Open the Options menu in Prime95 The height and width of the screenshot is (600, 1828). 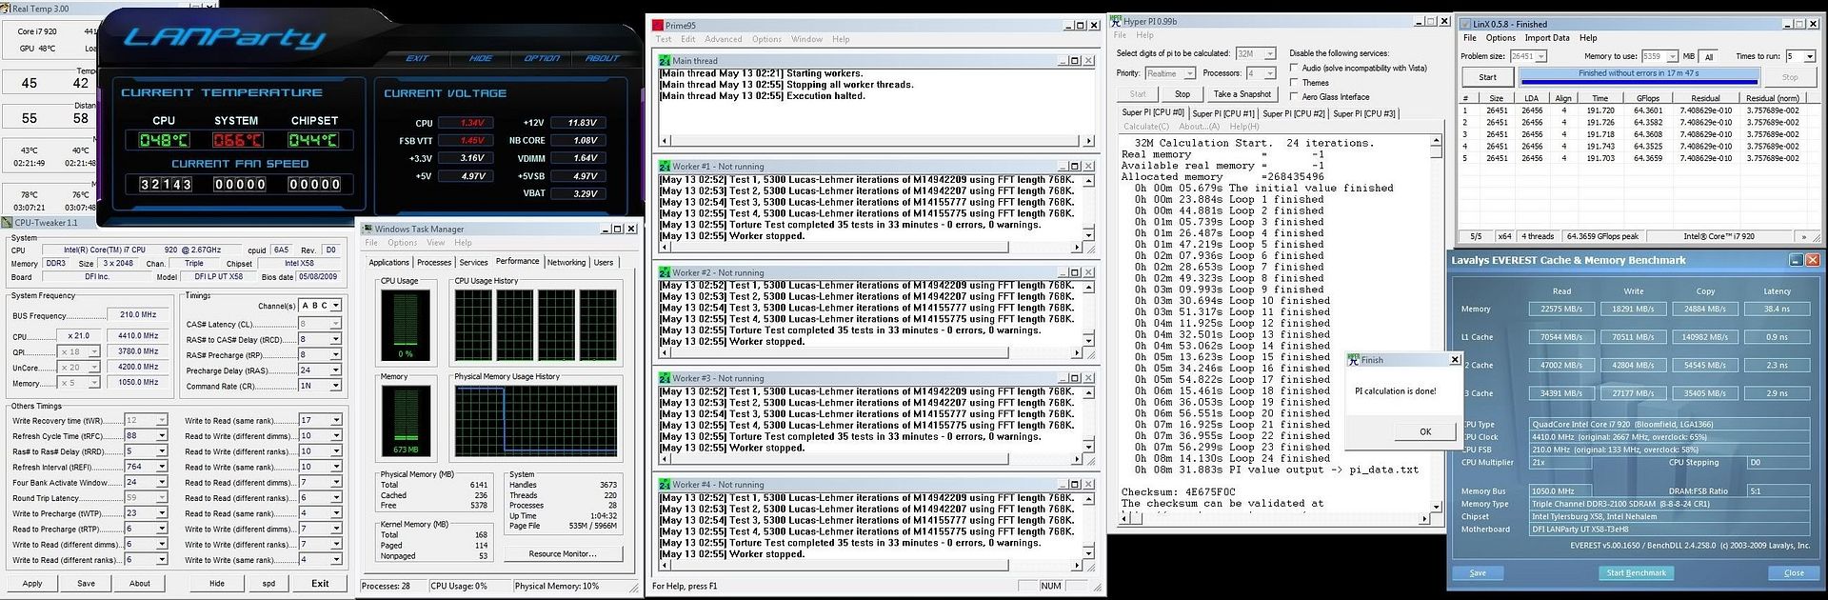(766, 39)
